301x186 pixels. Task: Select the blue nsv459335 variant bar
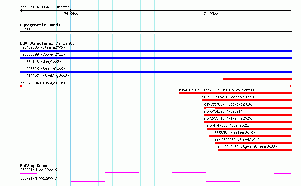point(156,51)
